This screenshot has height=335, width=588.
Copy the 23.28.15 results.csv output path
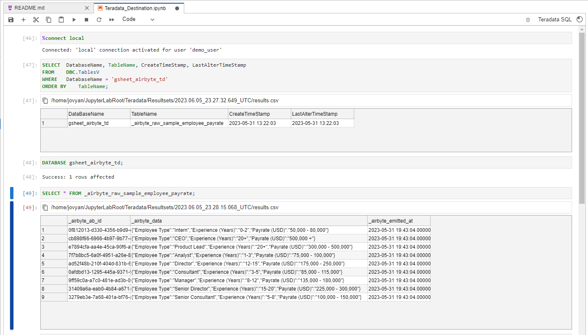[45, 207]
